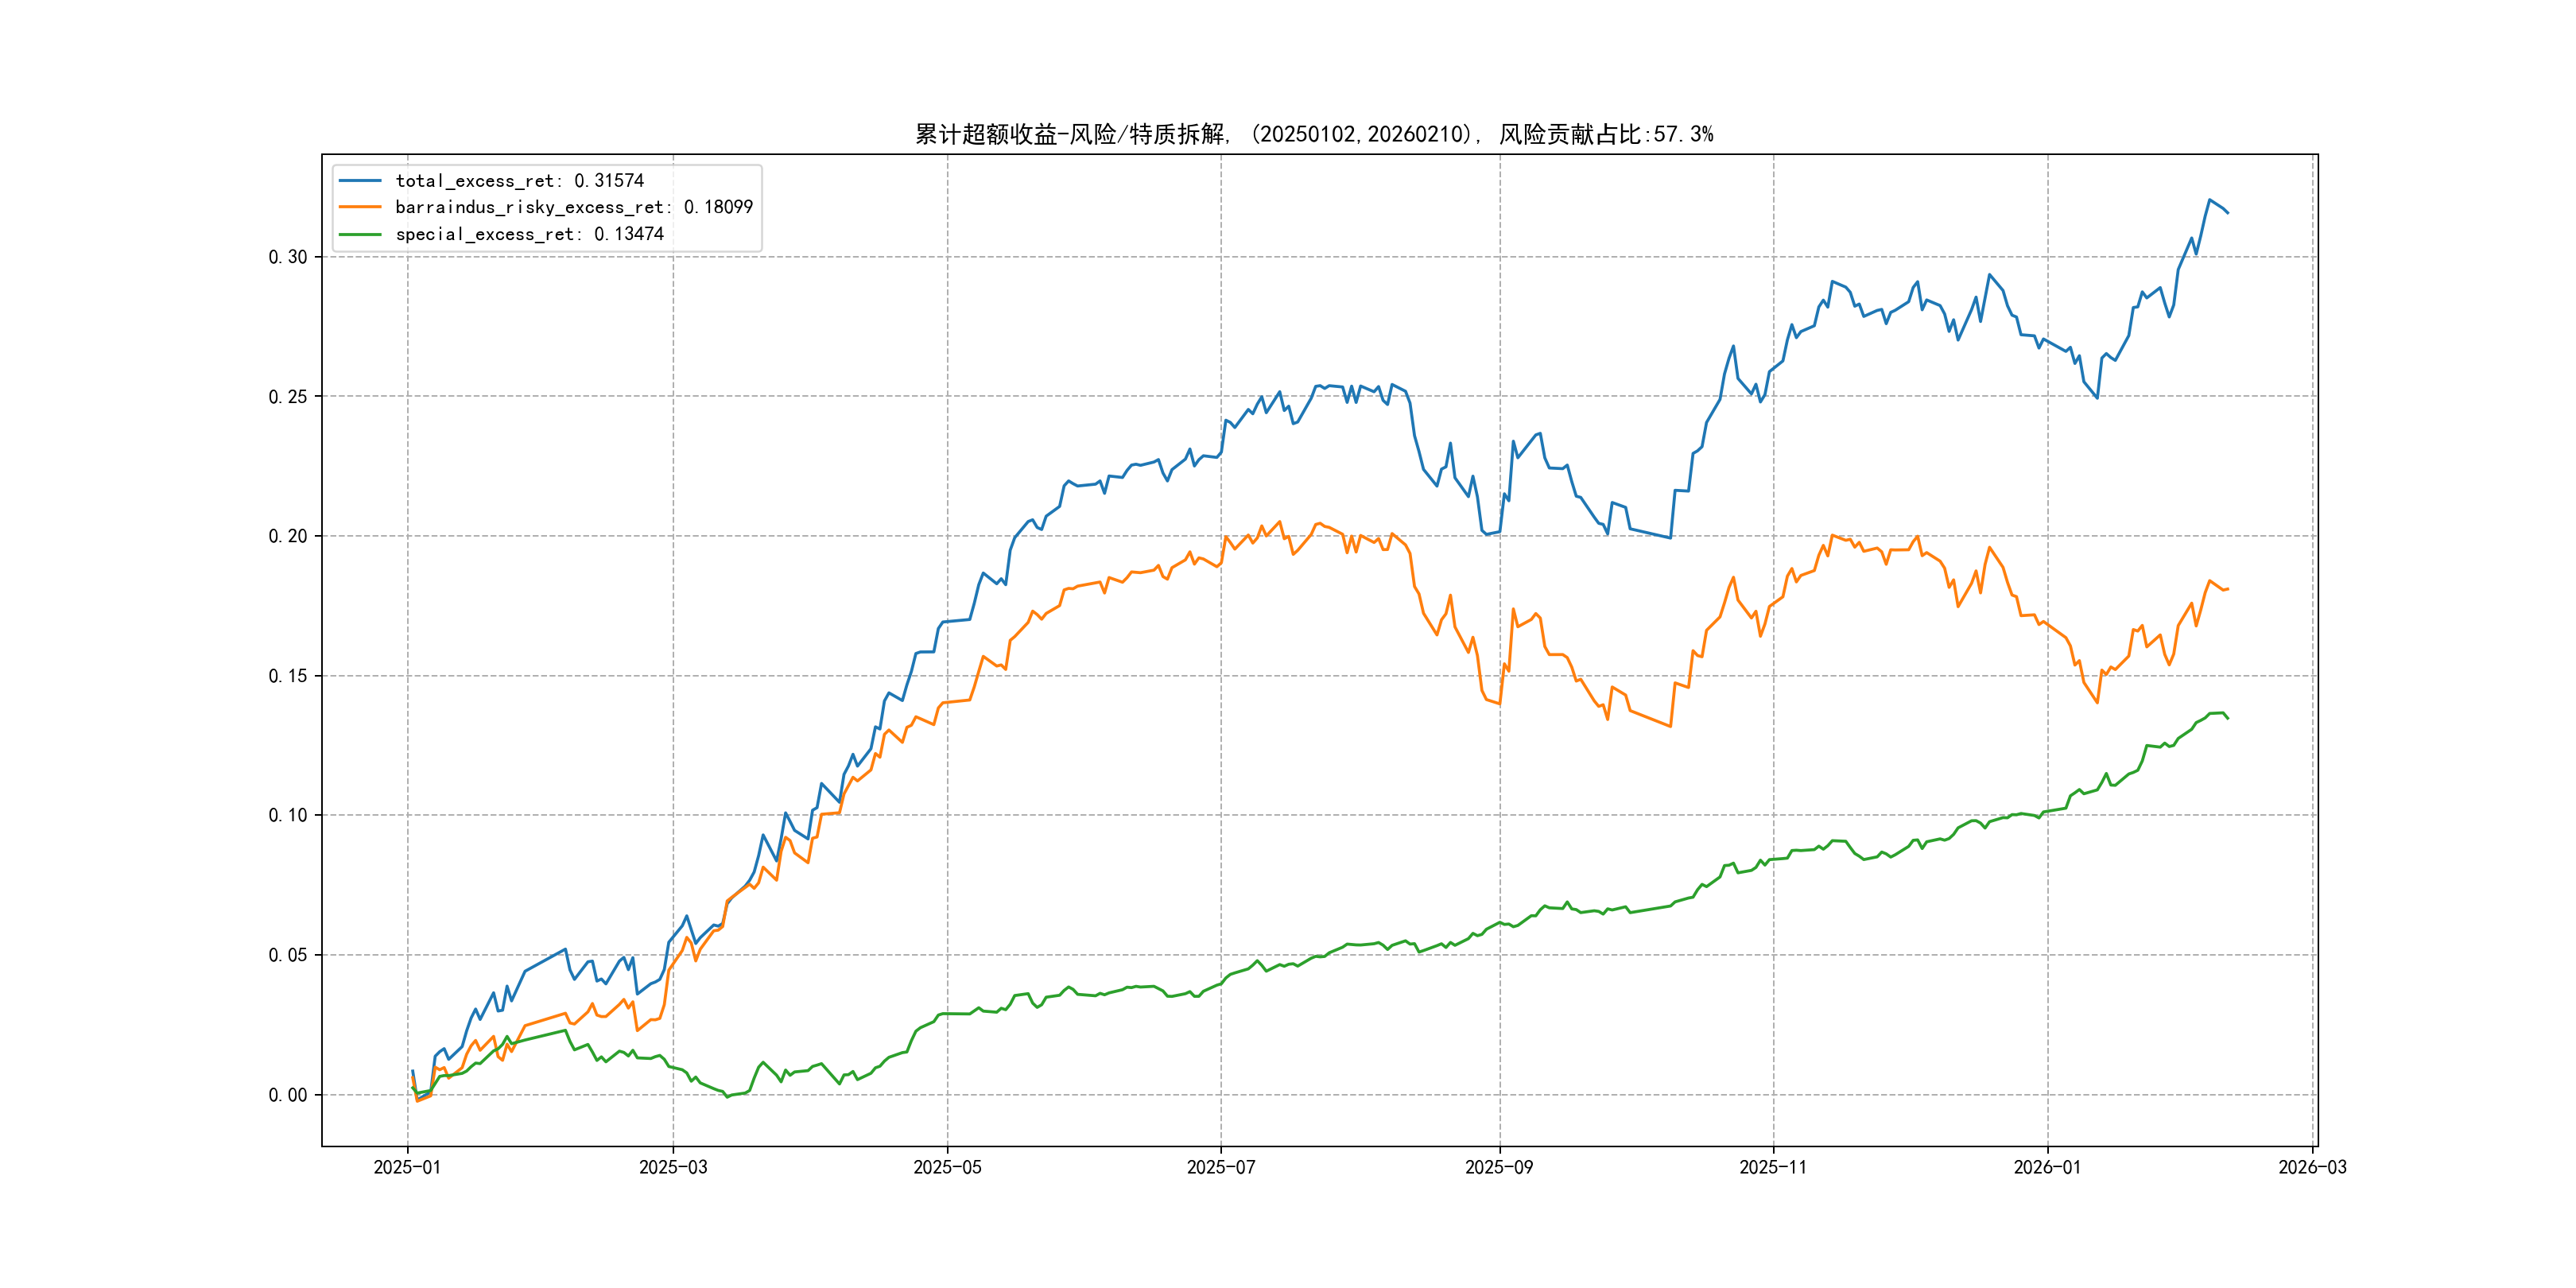Click the right end of the green line

point(2227,718)
